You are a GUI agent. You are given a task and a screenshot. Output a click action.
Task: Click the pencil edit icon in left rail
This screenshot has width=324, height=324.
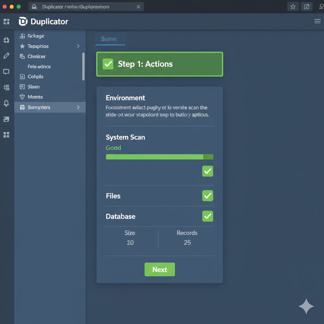pyautogui.click(x=6, y=56)
